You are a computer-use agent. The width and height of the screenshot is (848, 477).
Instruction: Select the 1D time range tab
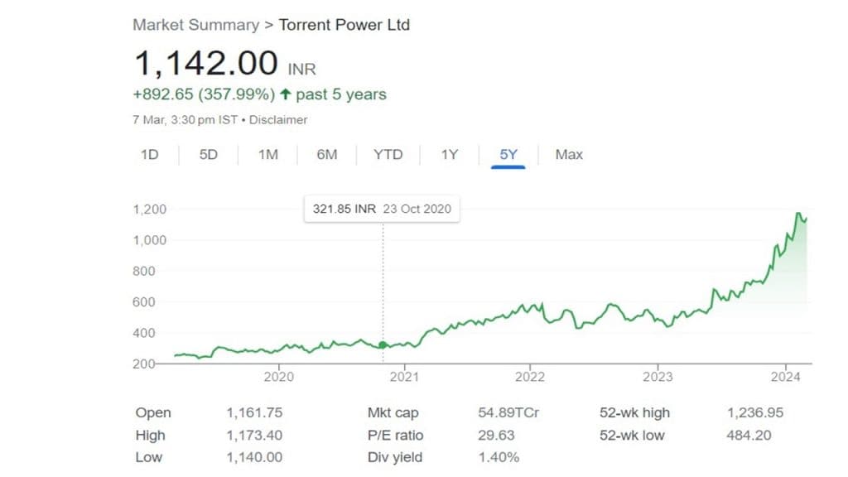pyautogui.click(x=150, y=154)
